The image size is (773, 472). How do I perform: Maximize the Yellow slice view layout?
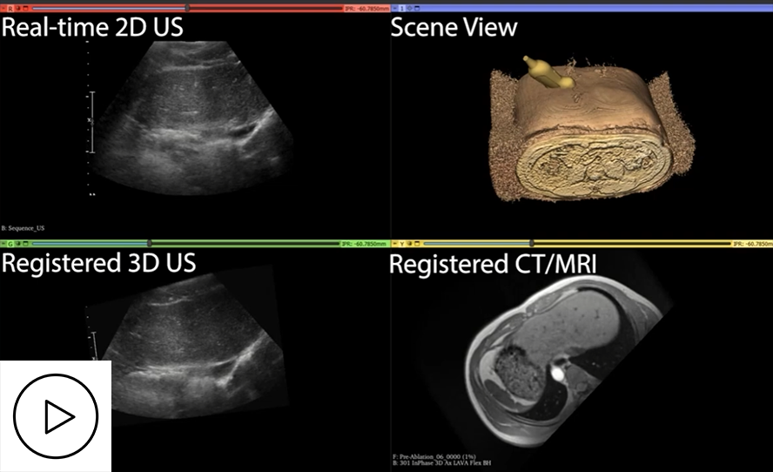tap(417, 244)
